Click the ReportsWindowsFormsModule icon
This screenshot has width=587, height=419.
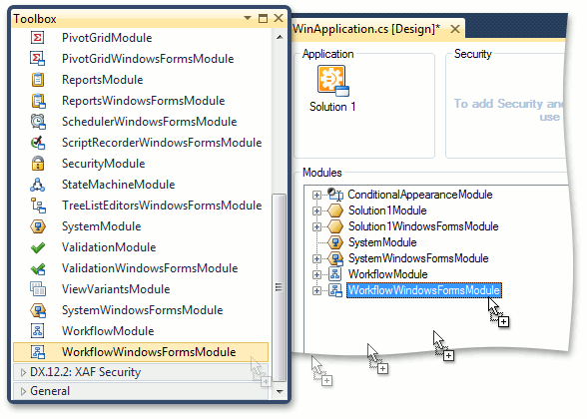(x=38, y=101)
